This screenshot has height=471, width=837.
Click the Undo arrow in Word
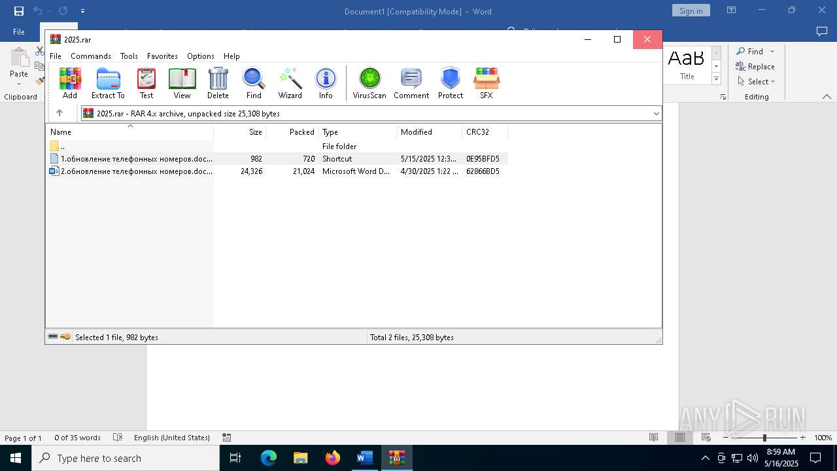pyautogui.click(x=38, y=11)
